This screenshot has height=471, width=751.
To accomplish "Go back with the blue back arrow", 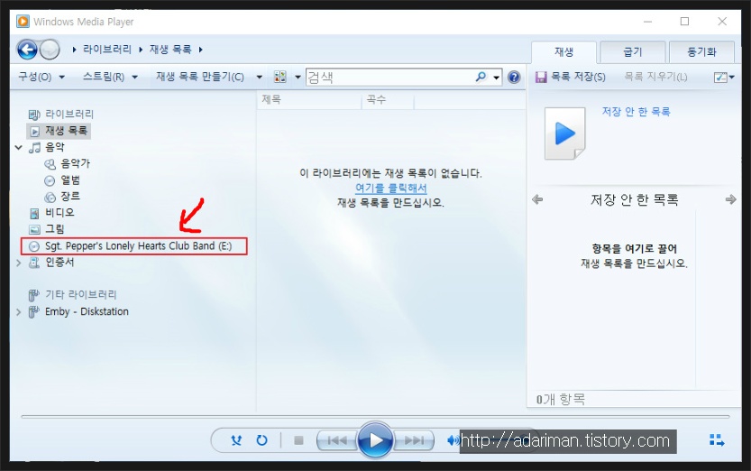I will (x=27, y=50).
